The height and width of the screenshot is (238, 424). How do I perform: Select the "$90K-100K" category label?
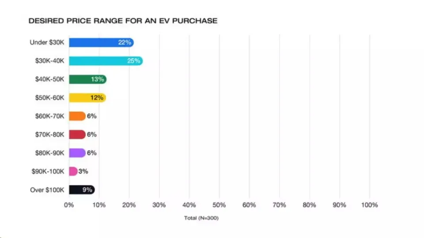coord(48,171)
